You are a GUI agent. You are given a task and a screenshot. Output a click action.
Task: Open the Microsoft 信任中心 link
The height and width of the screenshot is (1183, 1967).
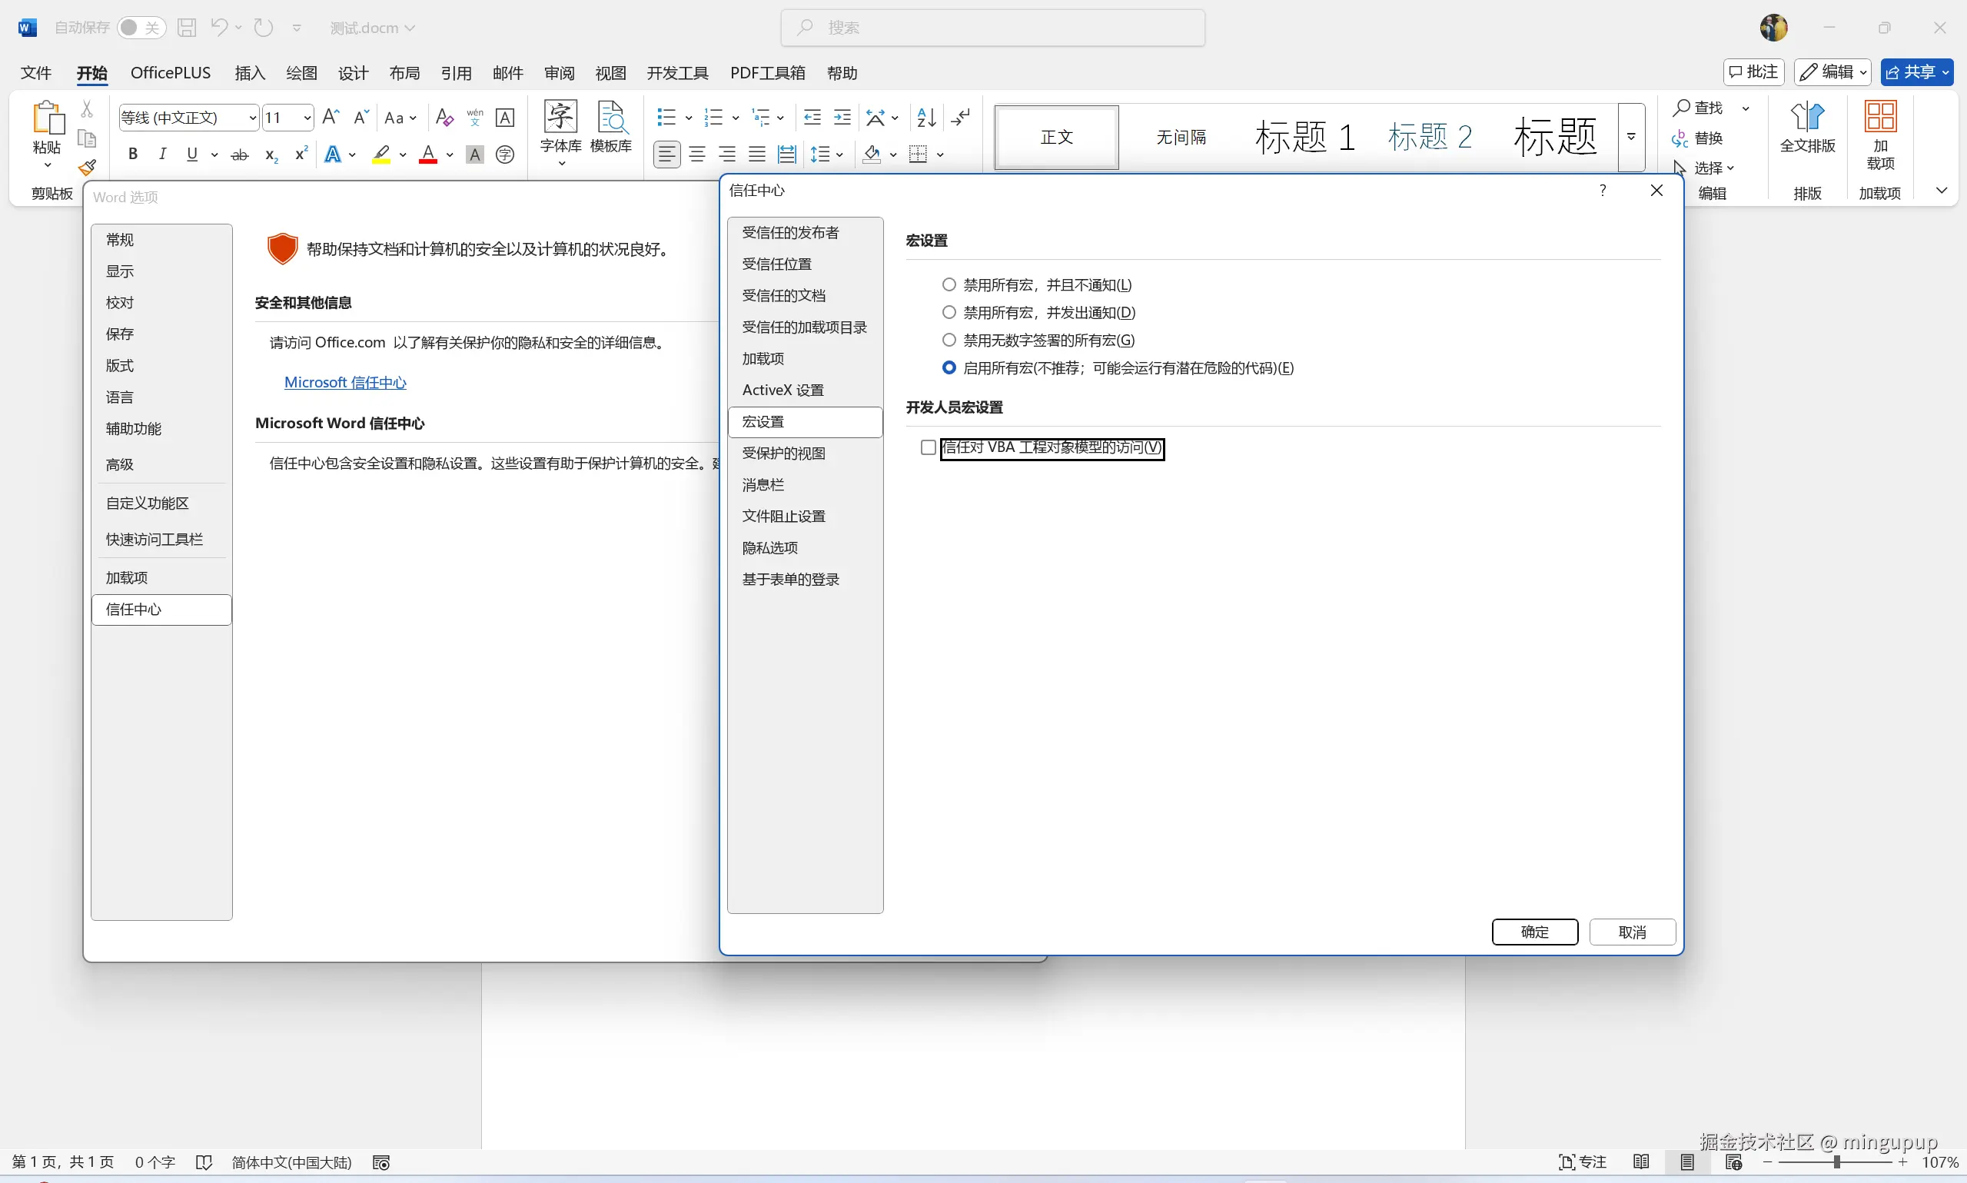click(345, 382)
